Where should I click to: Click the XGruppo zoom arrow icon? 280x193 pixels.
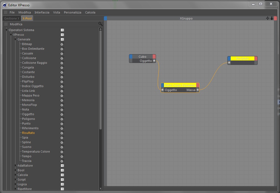(272, 18)
